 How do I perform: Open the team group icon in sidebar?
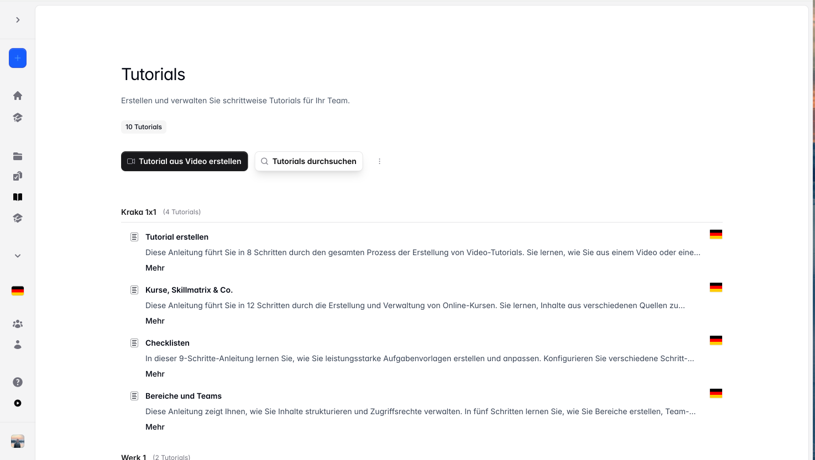[x=18, y=324]
